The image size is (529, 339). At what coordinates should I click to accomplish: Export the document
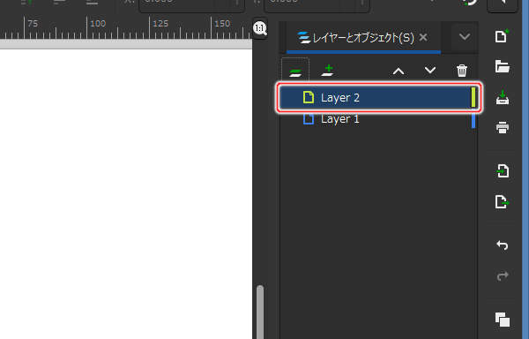(503, 201)
